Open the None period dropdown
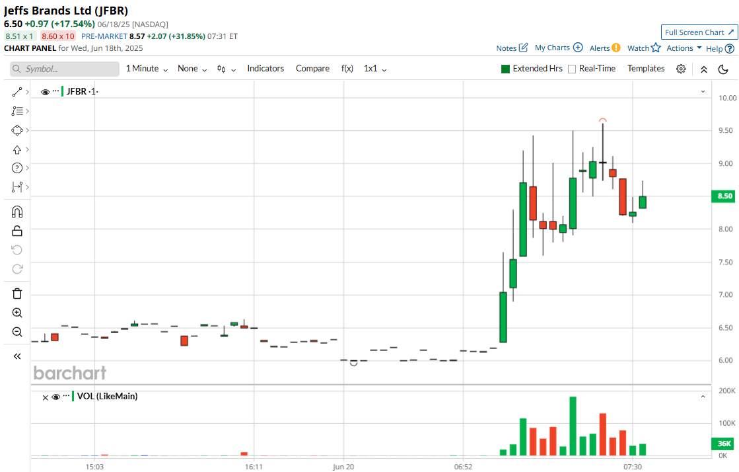The image size is (739, 472). pyautogui.click(x=192, y=69)
